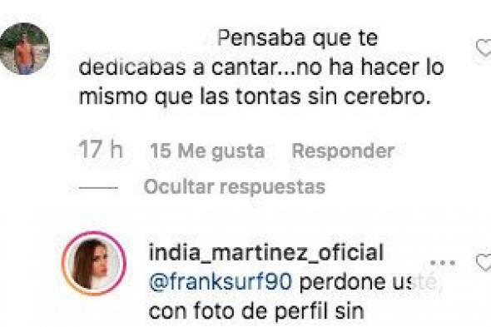491x327 pixels.
Task: Click the dash line beside Ocultar respuestas
Action: (98, 188)
